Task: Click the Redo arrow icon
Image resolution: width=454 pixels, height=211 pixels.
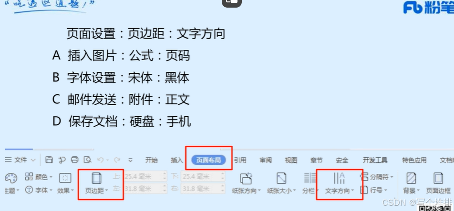Action: pyautogui.click(x=117, y=160)
